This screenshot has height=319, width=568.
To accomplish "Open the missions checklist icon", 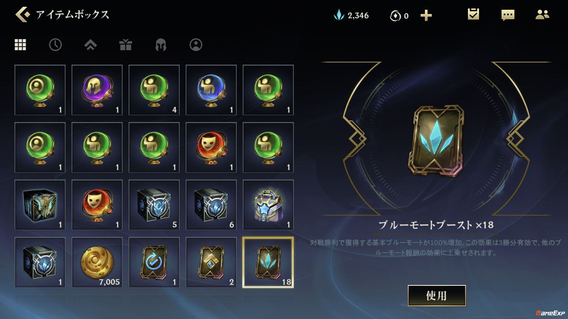I will click(x=473, y=14).
